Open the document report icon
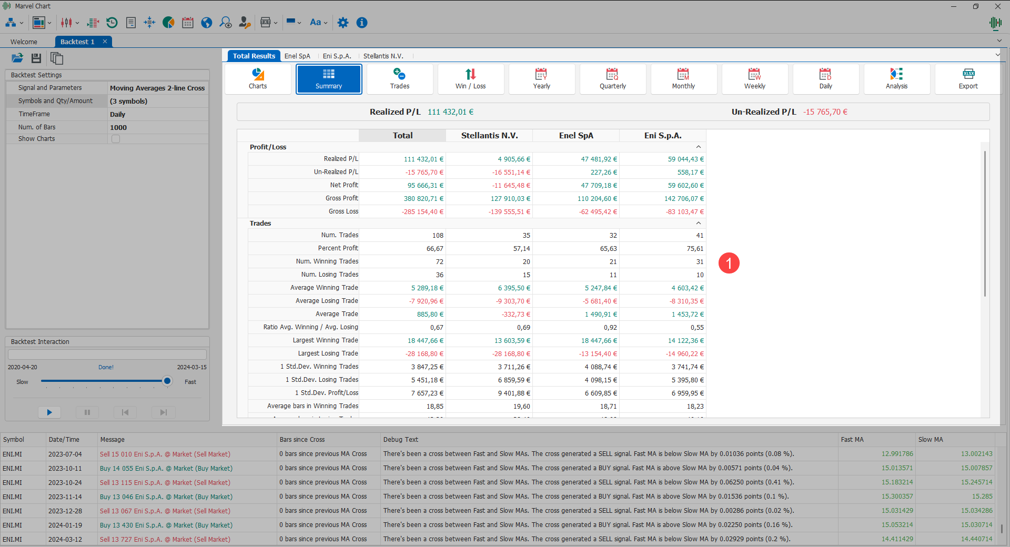 tap(131, 23)
